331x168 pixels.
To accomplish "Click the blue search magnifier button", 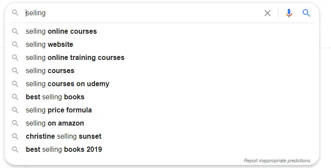I will pos(307,13).
